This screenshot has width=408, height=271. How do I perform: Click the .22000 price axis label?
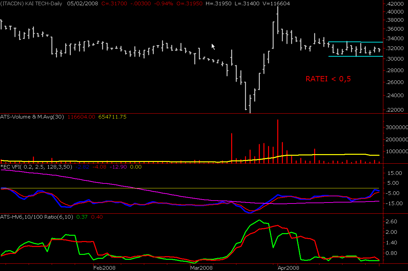(x=395, y=110)
